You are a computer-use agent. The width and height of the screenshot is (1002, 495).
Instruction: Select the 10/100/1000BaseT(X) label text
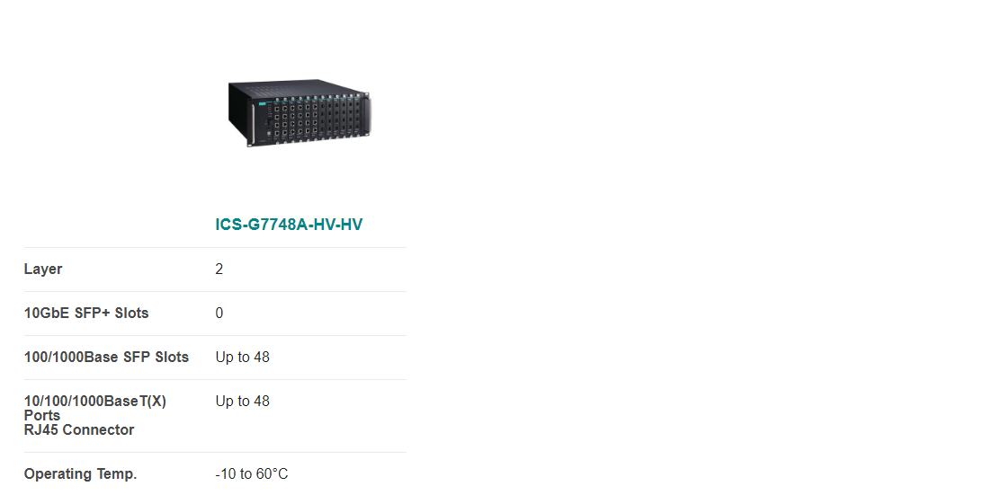(95, 402)
